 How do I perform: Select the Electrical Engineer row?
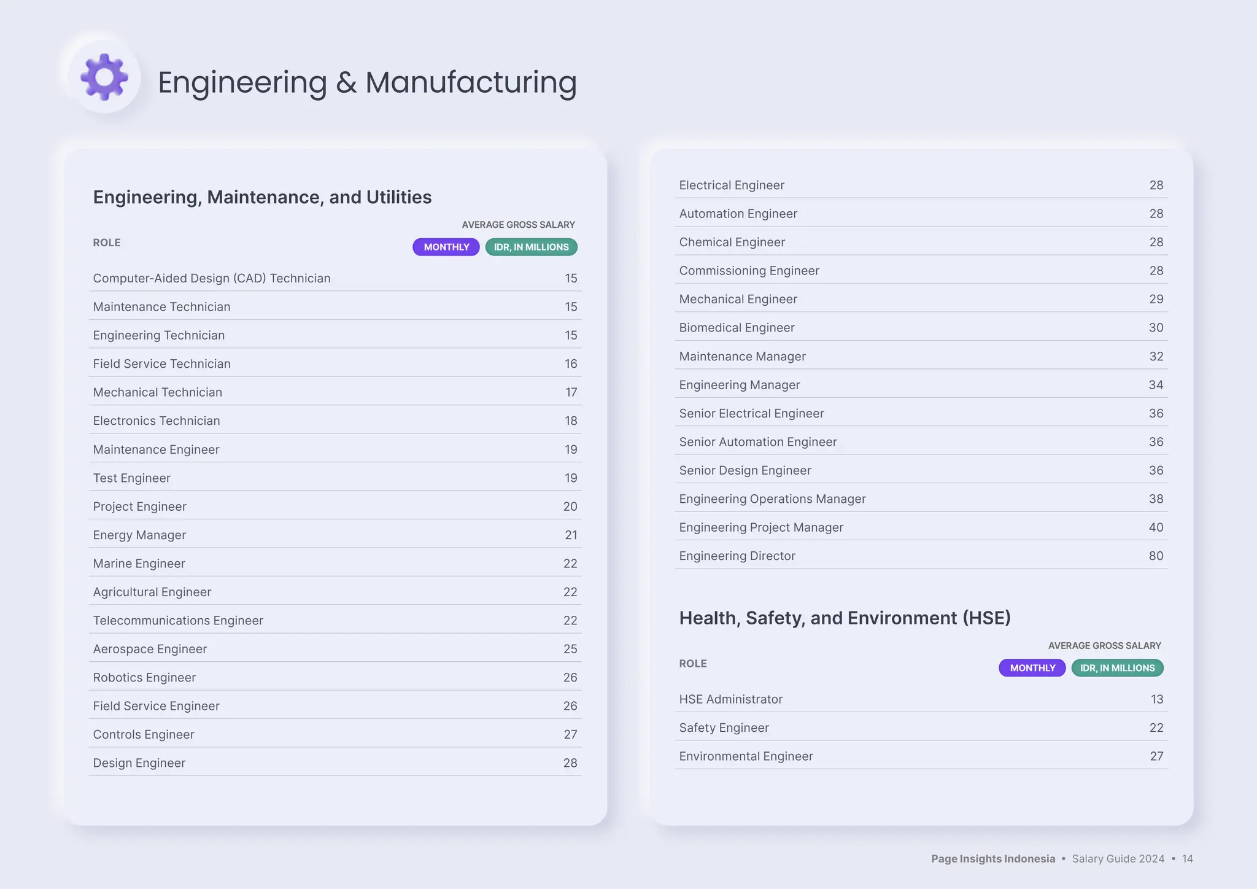(921, 185)
